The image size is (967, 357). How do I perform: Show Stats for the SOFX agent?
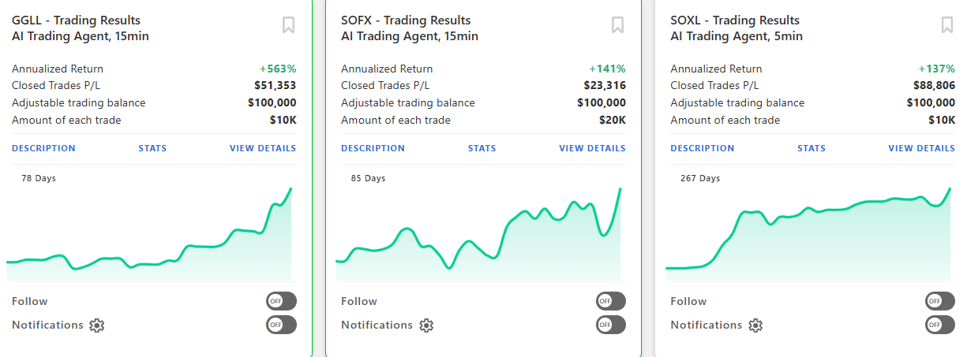(x=482, y=148)
